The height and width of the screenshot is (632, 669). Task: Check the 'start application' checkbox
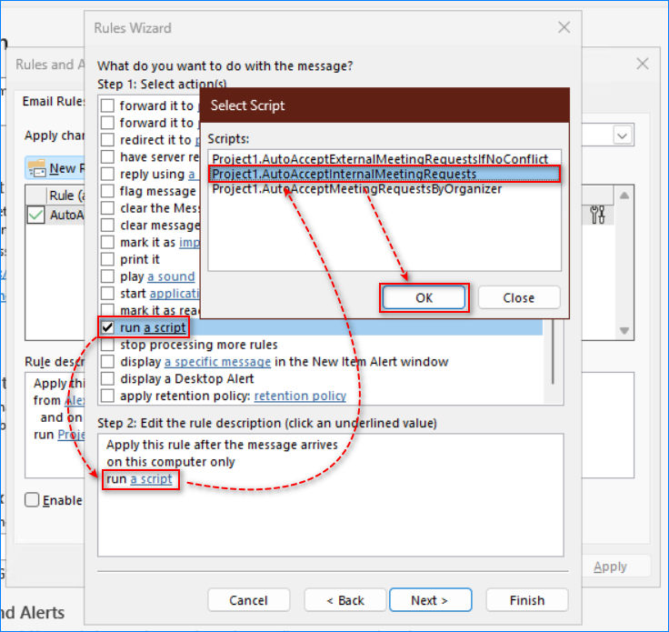pyautogui.click(x=107, y=293)
